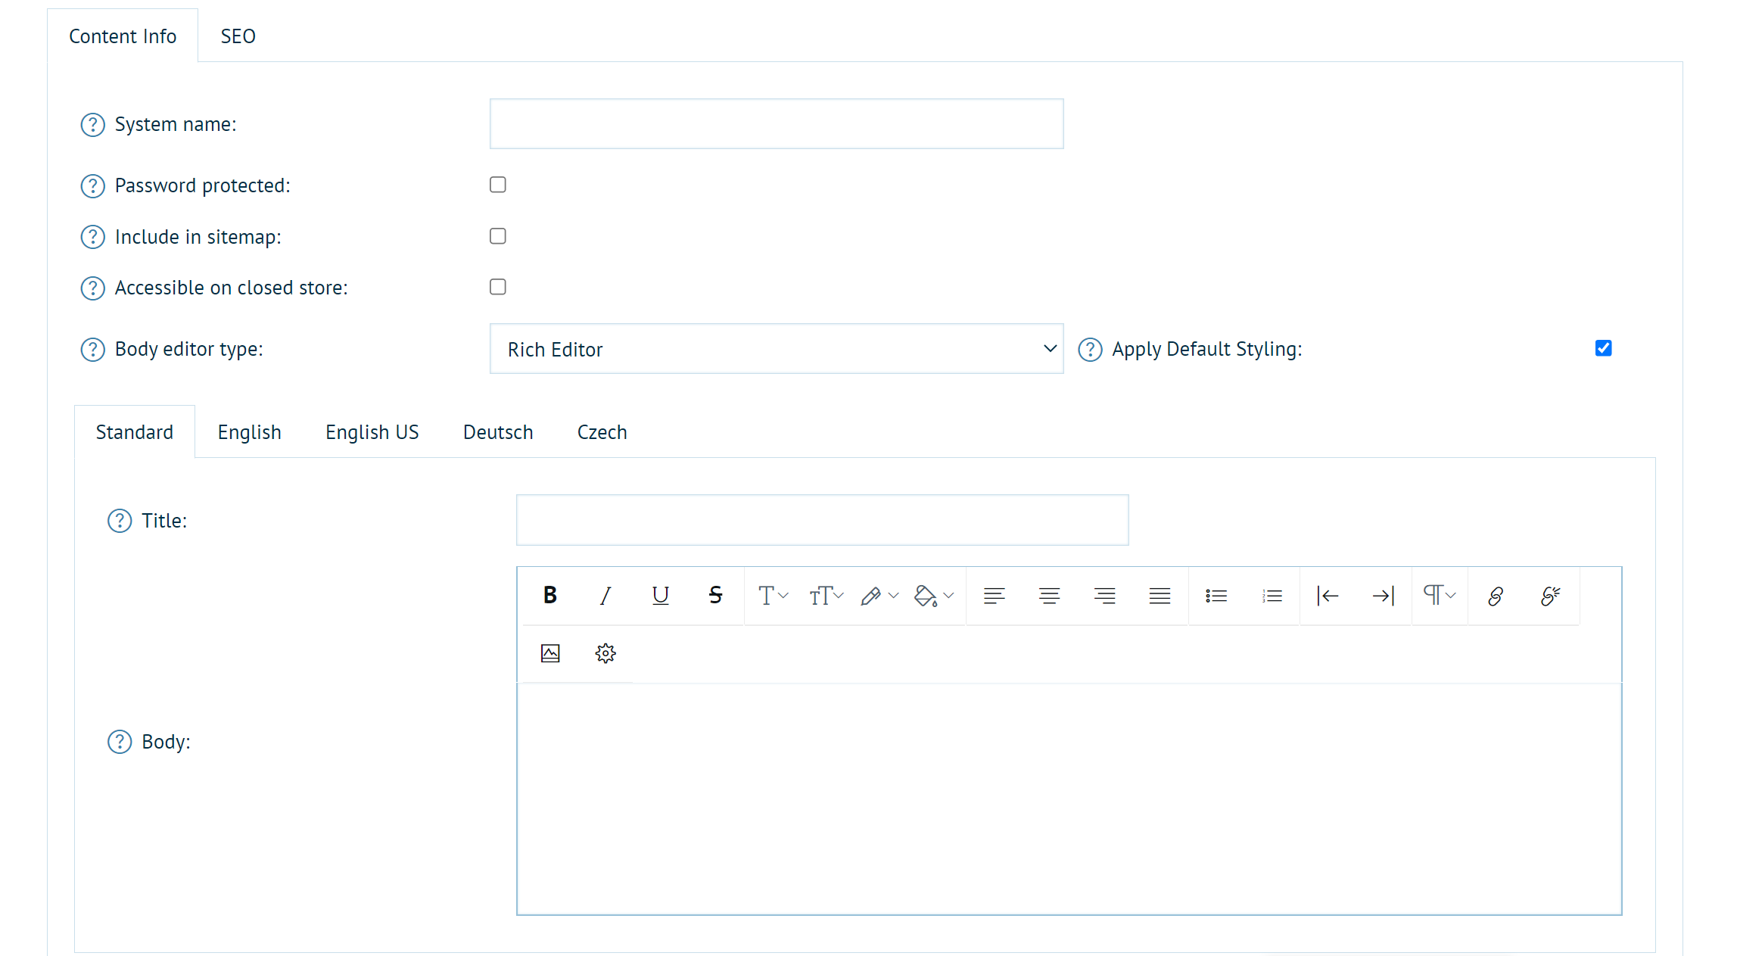Apply italic formatting in the editor

(x=605, y=596)
